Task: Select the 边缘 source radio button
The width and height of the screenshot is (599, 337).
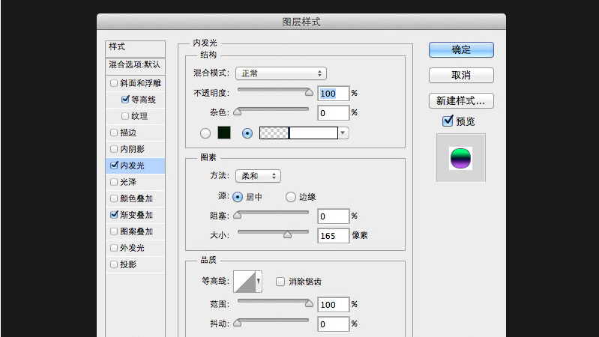Action: pyautogui.click(x=290, y=197)
